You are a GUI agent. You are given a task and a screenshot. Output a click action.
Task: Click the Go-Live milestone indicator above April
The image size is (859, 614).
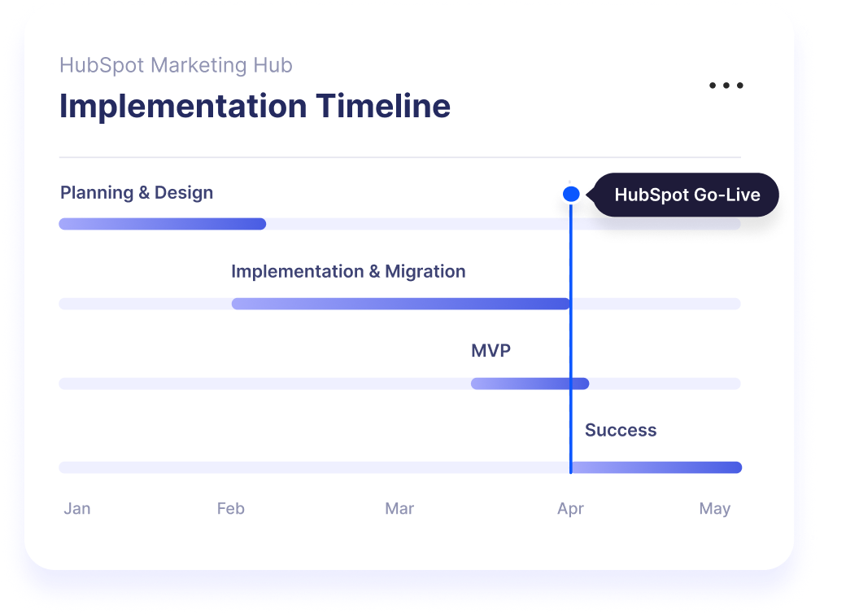coord(571,194)
